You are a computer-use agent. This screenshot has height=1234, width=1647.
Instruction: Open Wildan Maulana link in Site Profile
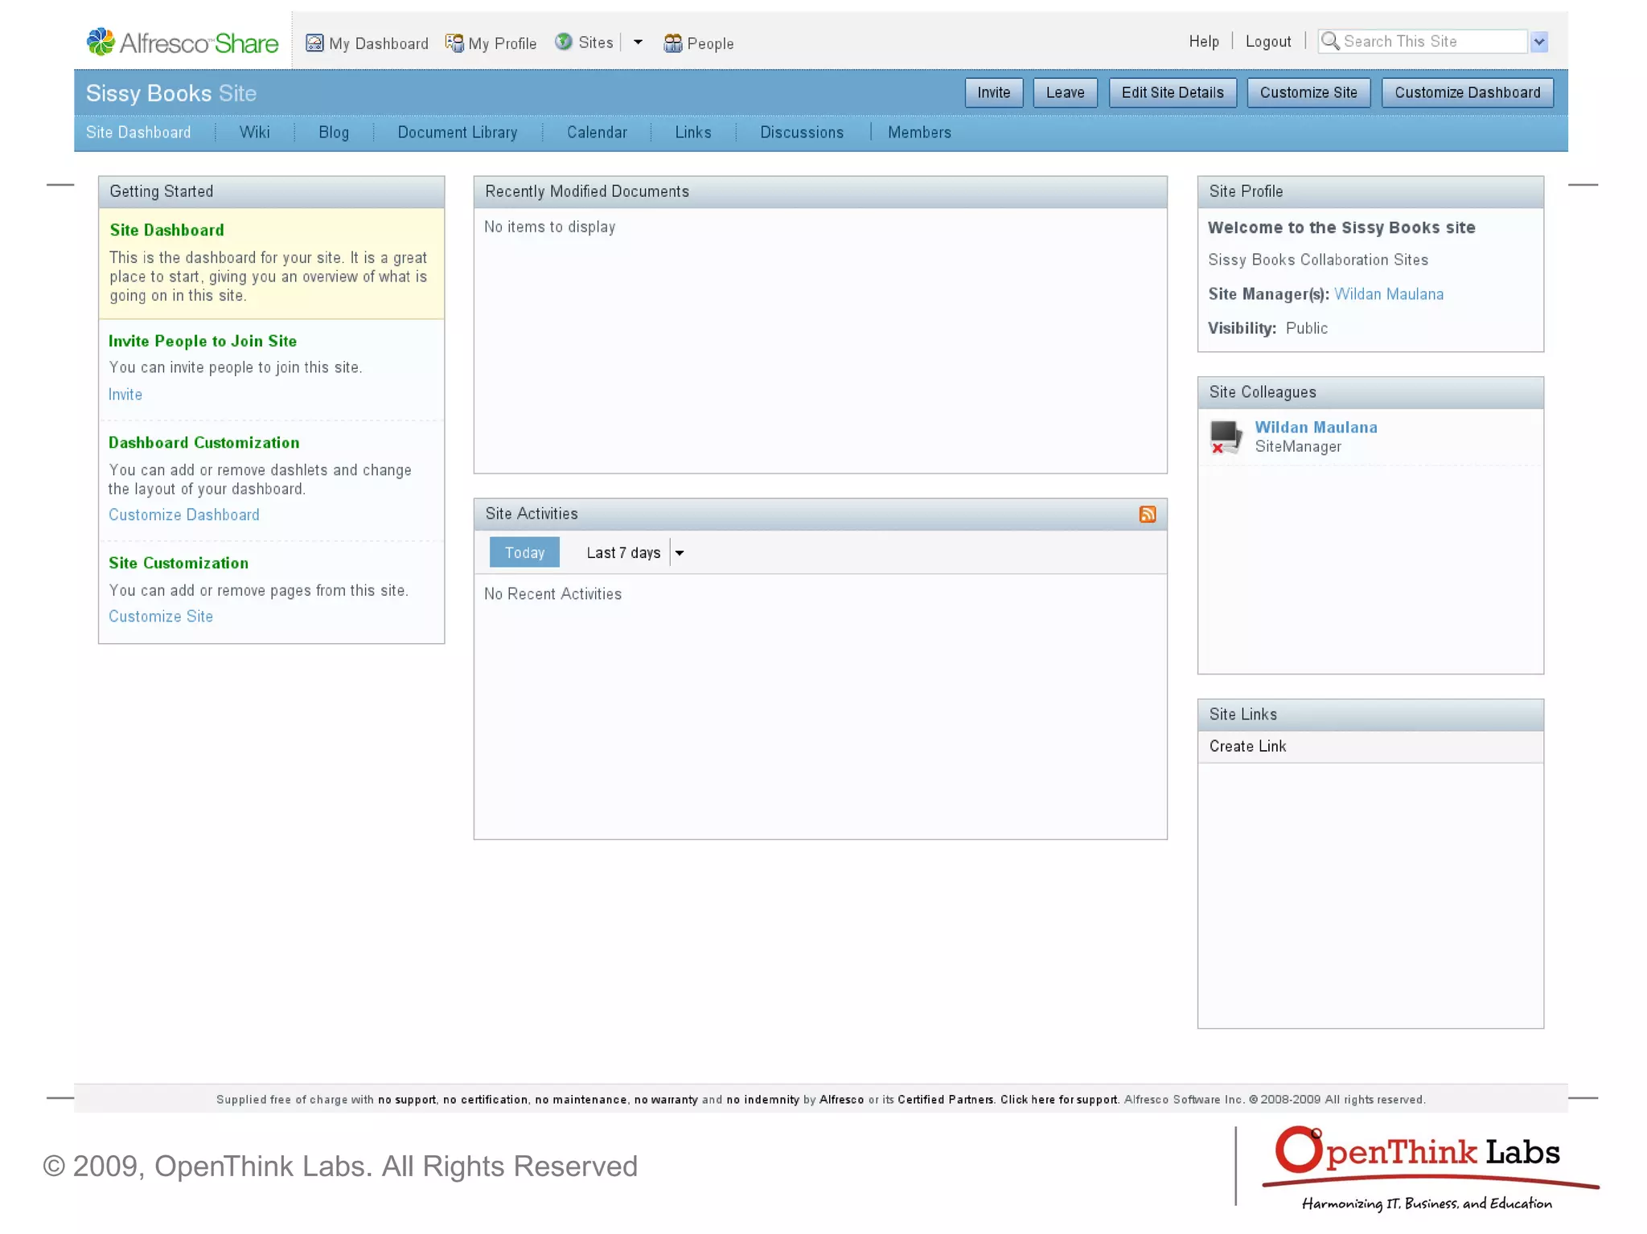[1389, 294]
